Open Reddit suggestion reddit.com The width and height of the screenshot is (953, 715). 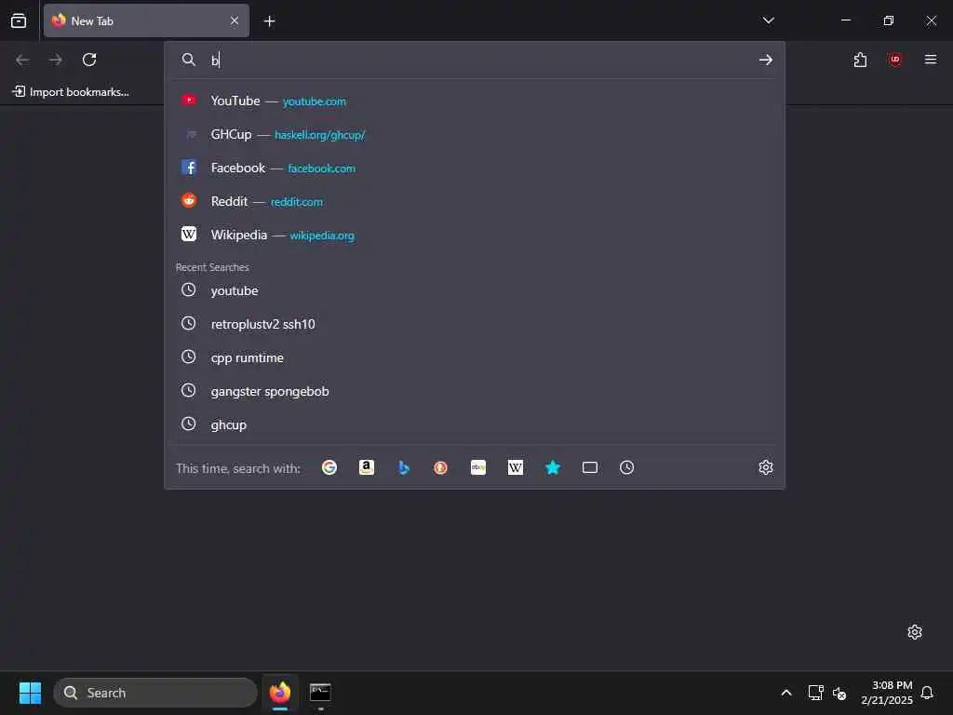[475, 201]
